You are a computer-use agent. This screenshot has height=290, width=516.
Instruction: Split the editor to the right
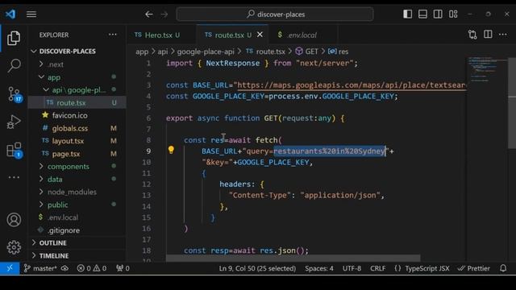click(488, 34)
